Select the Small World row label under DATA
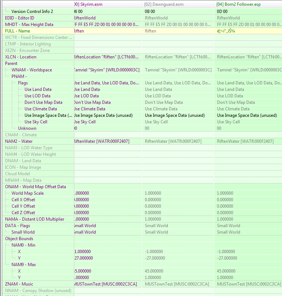 (23, 232)
